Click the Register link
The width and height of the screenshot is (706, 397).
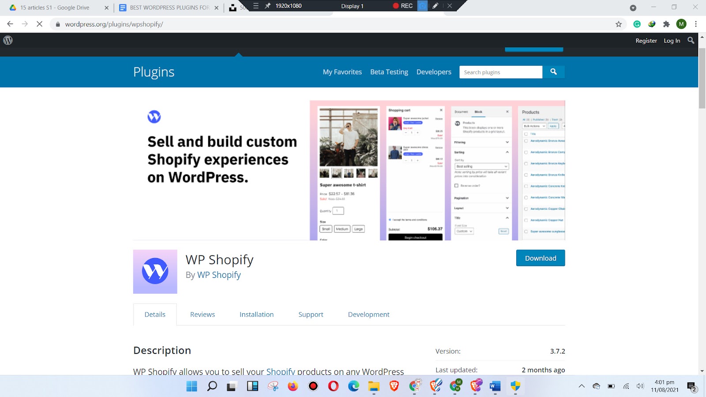click(x=646, y=41)
